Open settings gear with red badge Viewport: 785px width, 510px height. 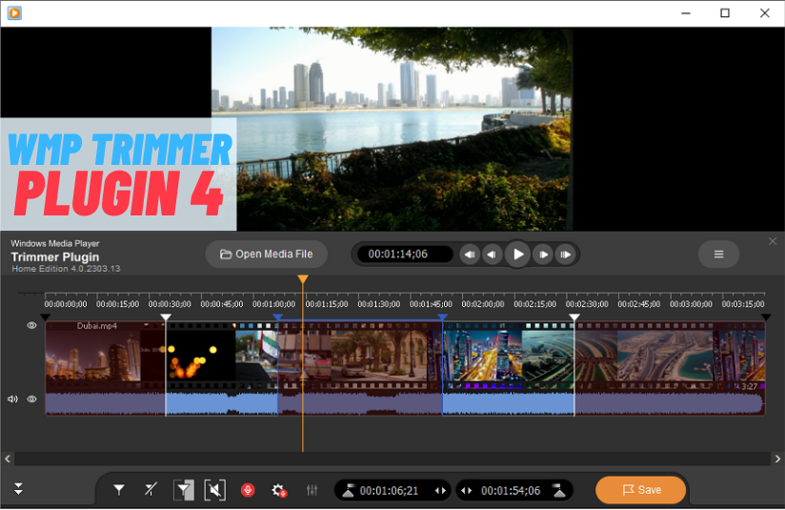(279, 490)
